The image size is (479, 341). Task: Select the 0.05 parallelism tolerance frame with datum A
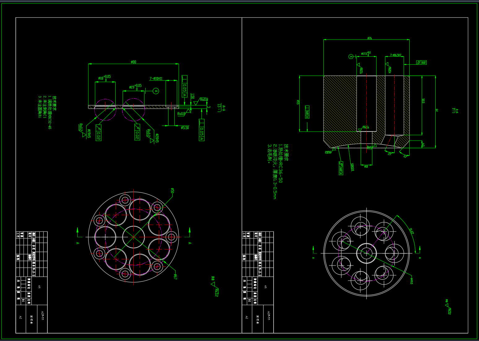pyautogui.click(x=184, y=86)
